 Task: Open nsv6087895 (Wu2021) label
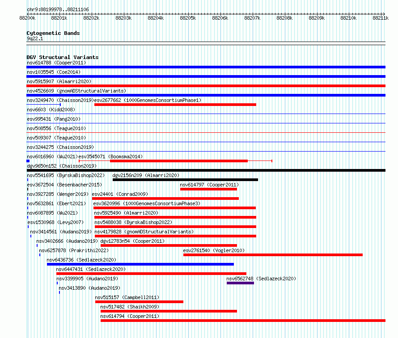coord(52,213)
